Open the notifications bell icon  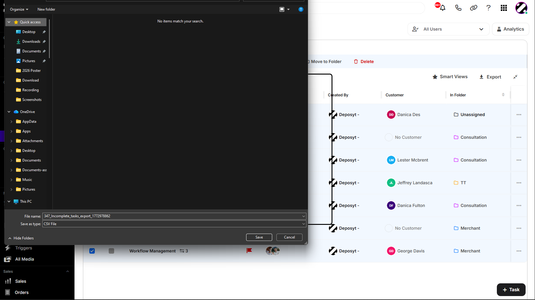point(442,8)
